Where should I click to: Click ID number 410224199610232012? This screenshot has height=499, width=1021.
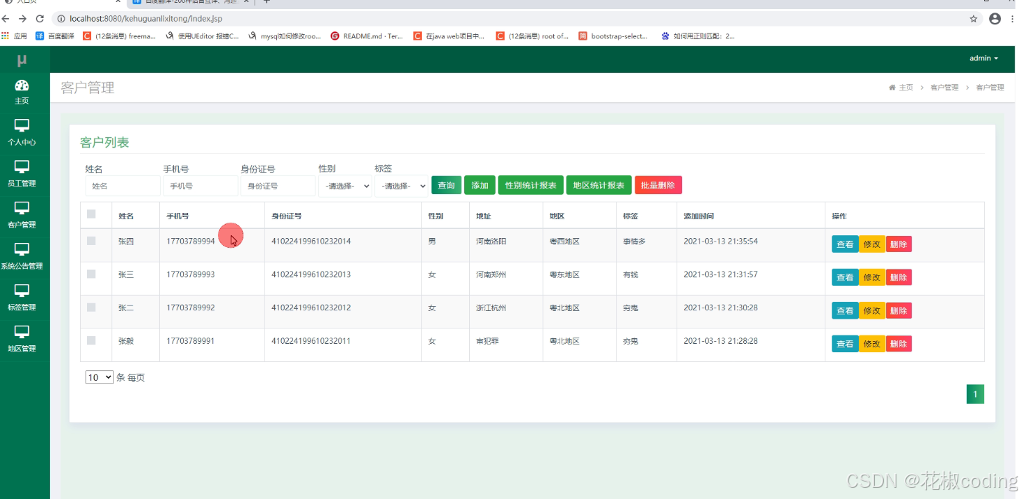(x=311, y=308)
